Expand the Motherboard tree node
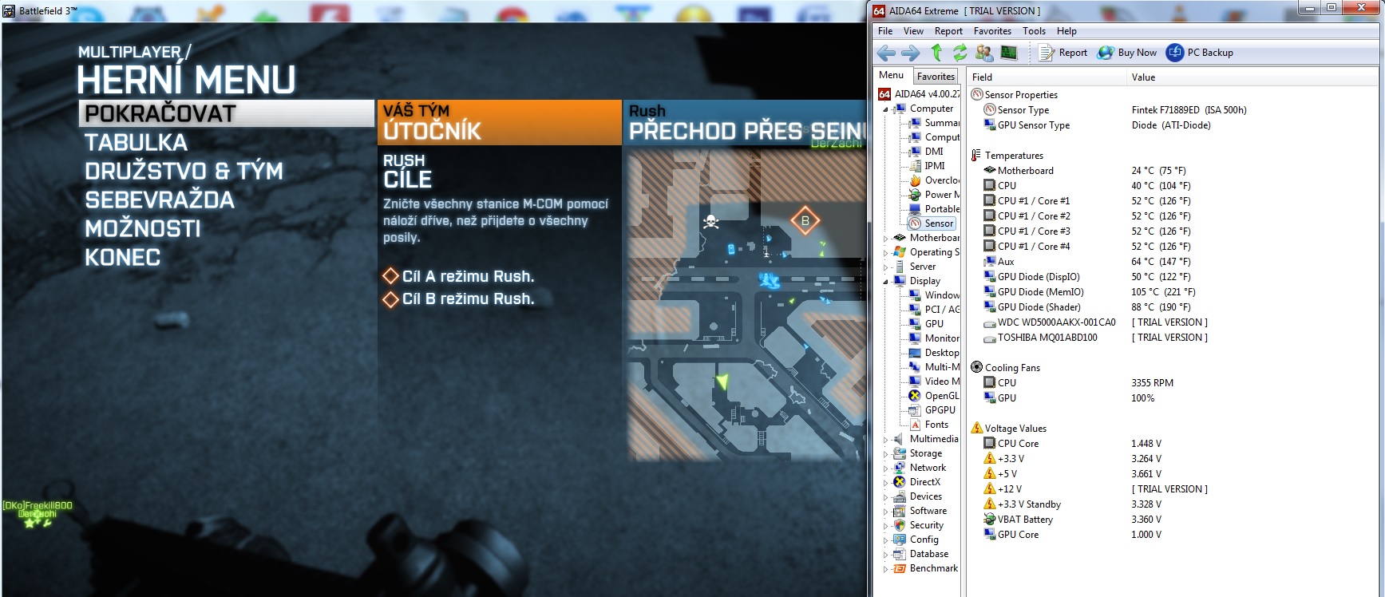The height and width of the screenshot is (597, 1385). pos(885,239)
